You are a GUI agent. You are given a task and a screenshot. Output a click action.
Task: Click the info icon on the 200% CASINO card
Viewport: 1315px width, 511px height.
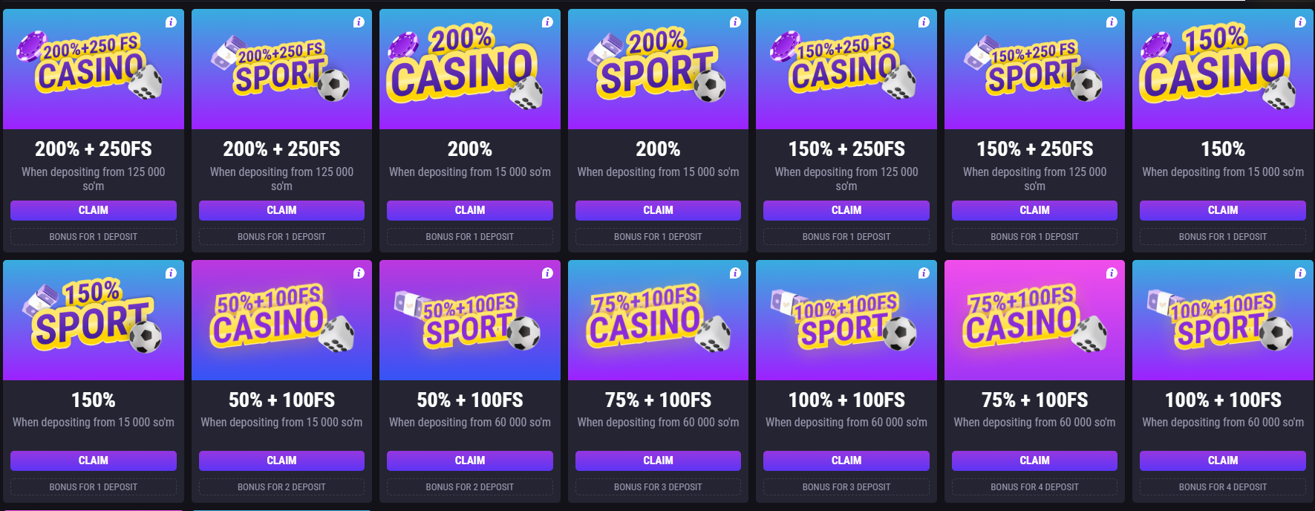[x=548, y=22]
